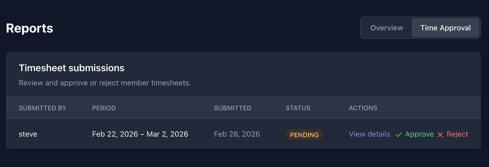This screenshot has height=167, width=489.
Task: Approve steve's pending timesheet
Action: [x=419, y=134]
